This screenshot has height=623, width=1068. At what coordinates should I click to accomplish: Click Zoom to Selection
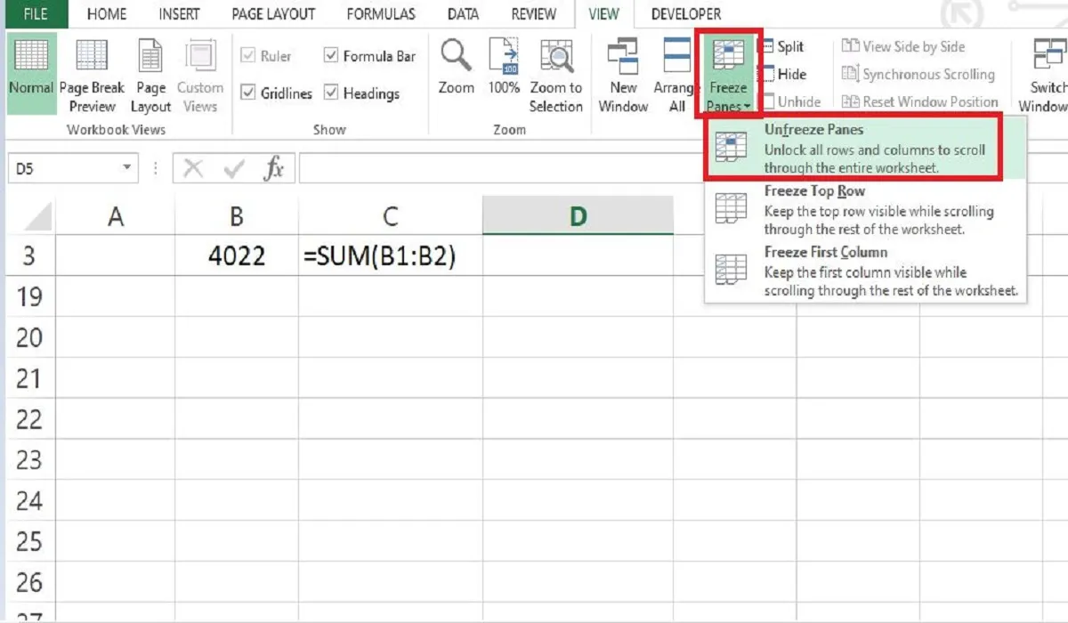point(555,77)
